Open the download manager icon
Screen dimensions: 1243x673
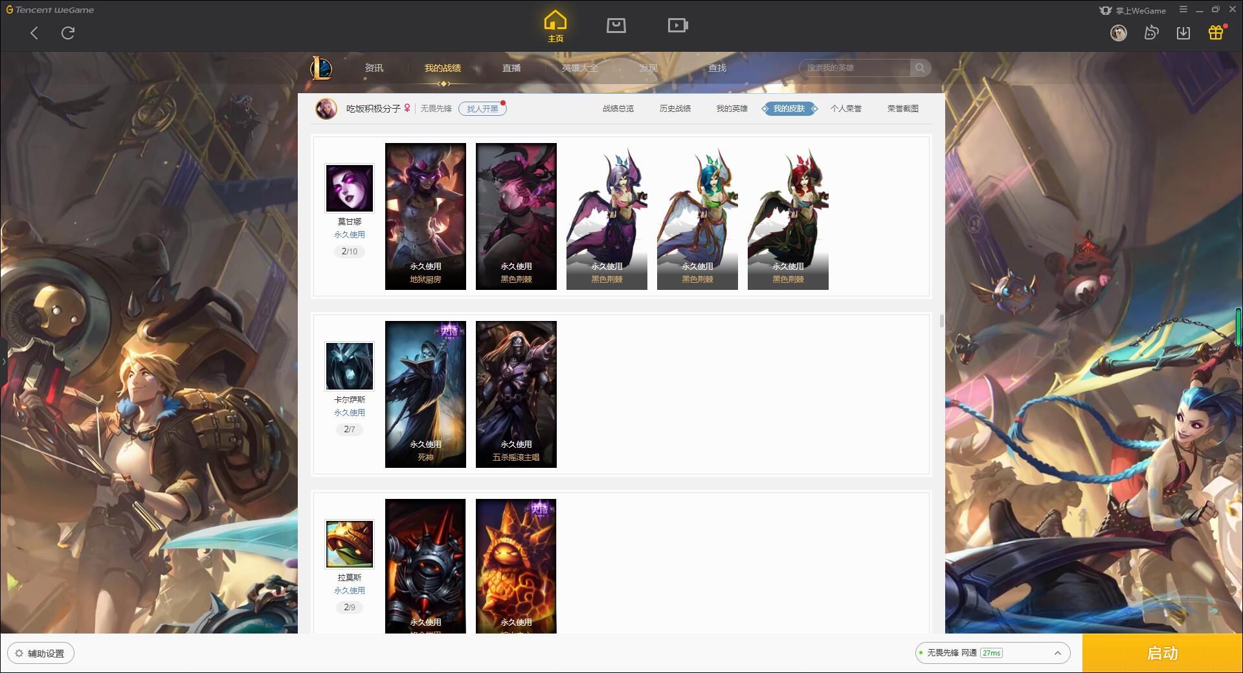(x=1183, y=32)
